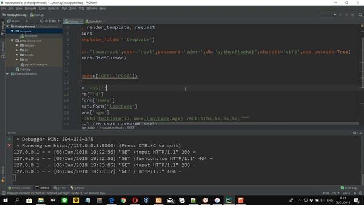Open the View menu
Screen dimensions: 364x205
[x=19, y=9]
